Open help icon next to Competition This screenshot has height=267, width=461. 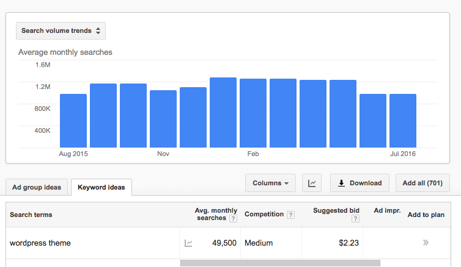pyautogui.click(x=290, y=215)
